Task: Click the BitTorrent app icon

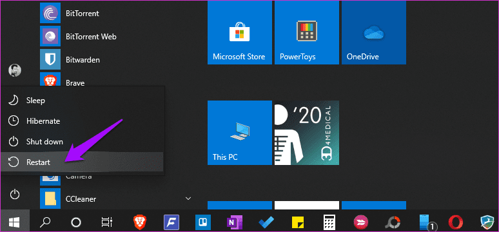Action: click(50, 13)
